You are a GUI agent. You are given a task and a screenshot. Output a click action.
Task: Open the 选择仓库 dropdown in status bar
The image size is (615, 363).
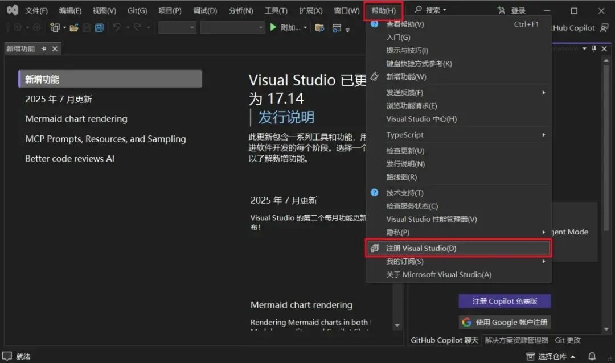click(x=573, y=356)
